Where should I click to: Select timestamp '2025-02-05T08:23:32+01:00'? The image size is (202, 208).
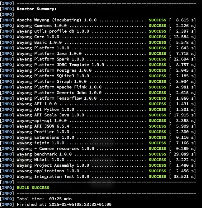click(x=80, y=204)
